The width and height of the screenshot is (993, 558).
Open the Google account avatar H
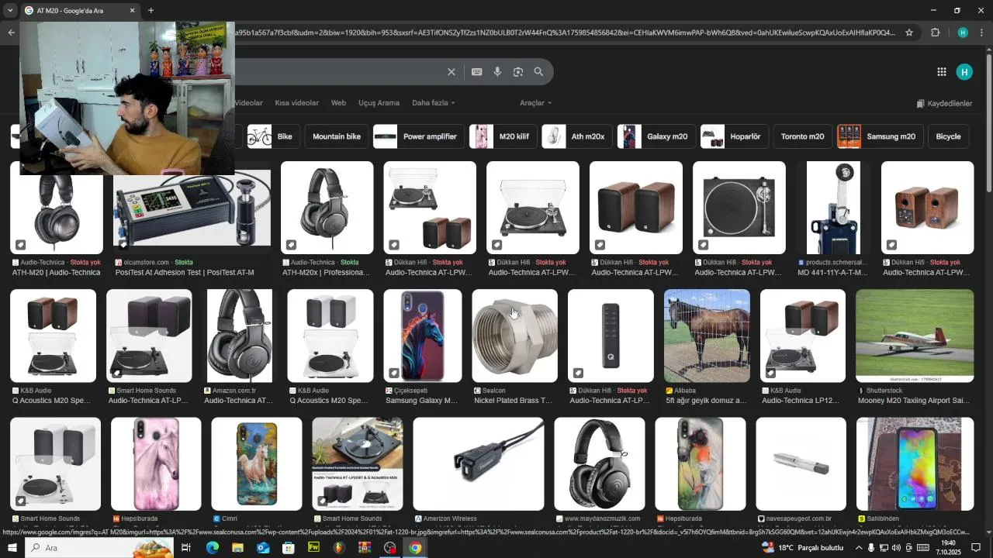tap(964, 72)
